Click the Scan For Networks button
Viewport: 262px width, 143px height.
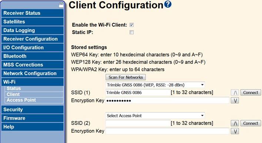point(126,77)
